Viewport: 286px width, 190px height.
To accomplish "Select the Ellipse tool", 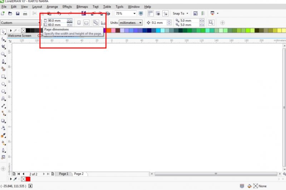I will [x=3, y=84].
